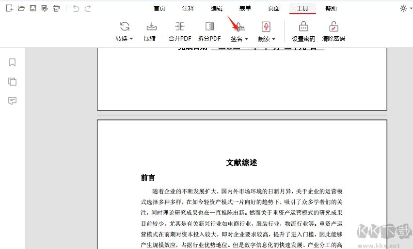
Task: Expand the 朗读 dropdown arrow
Action: tap(274, 39)
